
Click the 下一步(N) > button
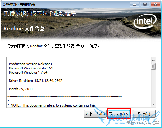(119, 114)
